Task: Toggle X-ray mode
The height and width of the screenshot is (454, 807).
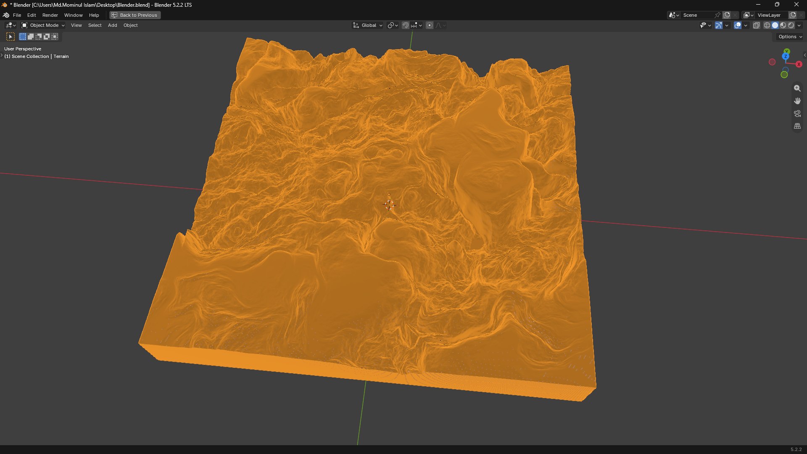Action: pos(756,25)
